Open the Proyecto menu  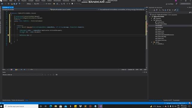[x=24, y=1]
